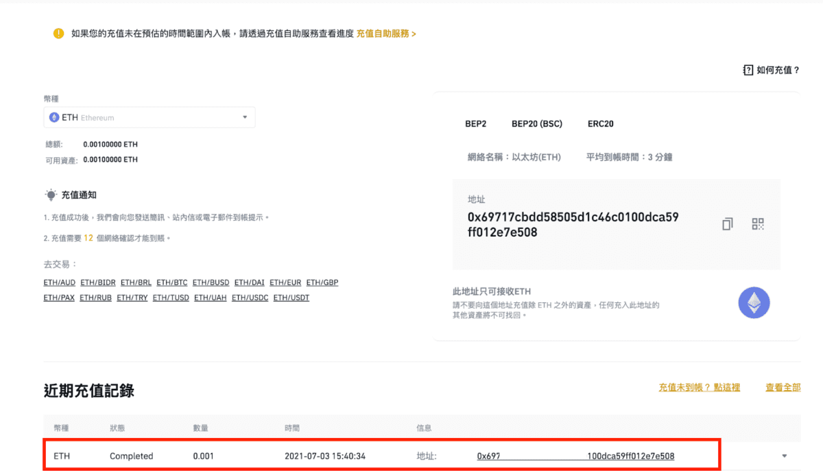Open the ETH currency dropdown

(x=244, y=117)
